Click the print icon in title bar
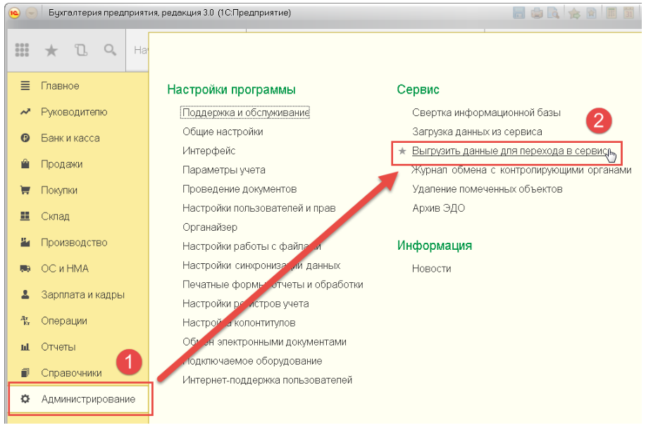The height and width of the screenshot is (437, 646). coord(537,13)
